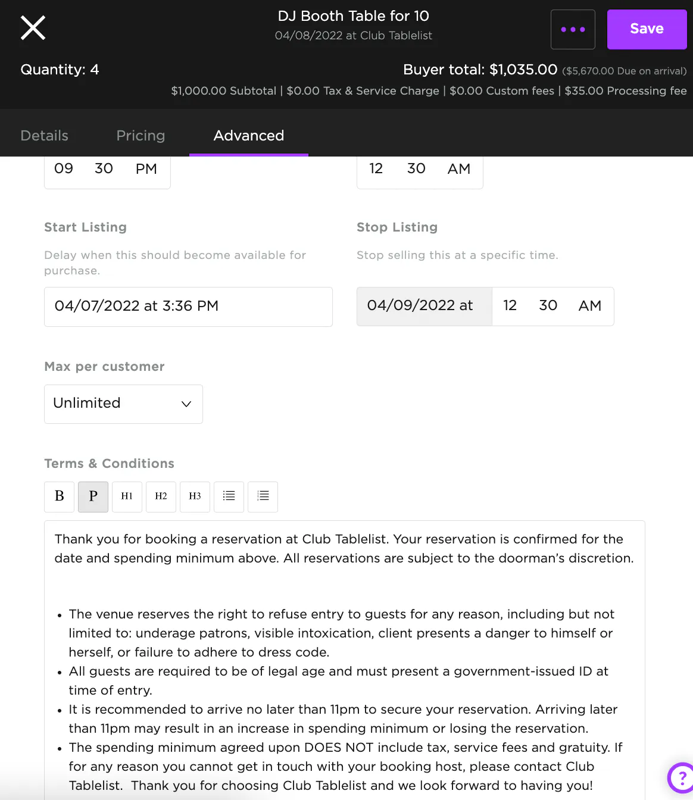Click inside the Terms & Conditions text editor

(344, 655)
